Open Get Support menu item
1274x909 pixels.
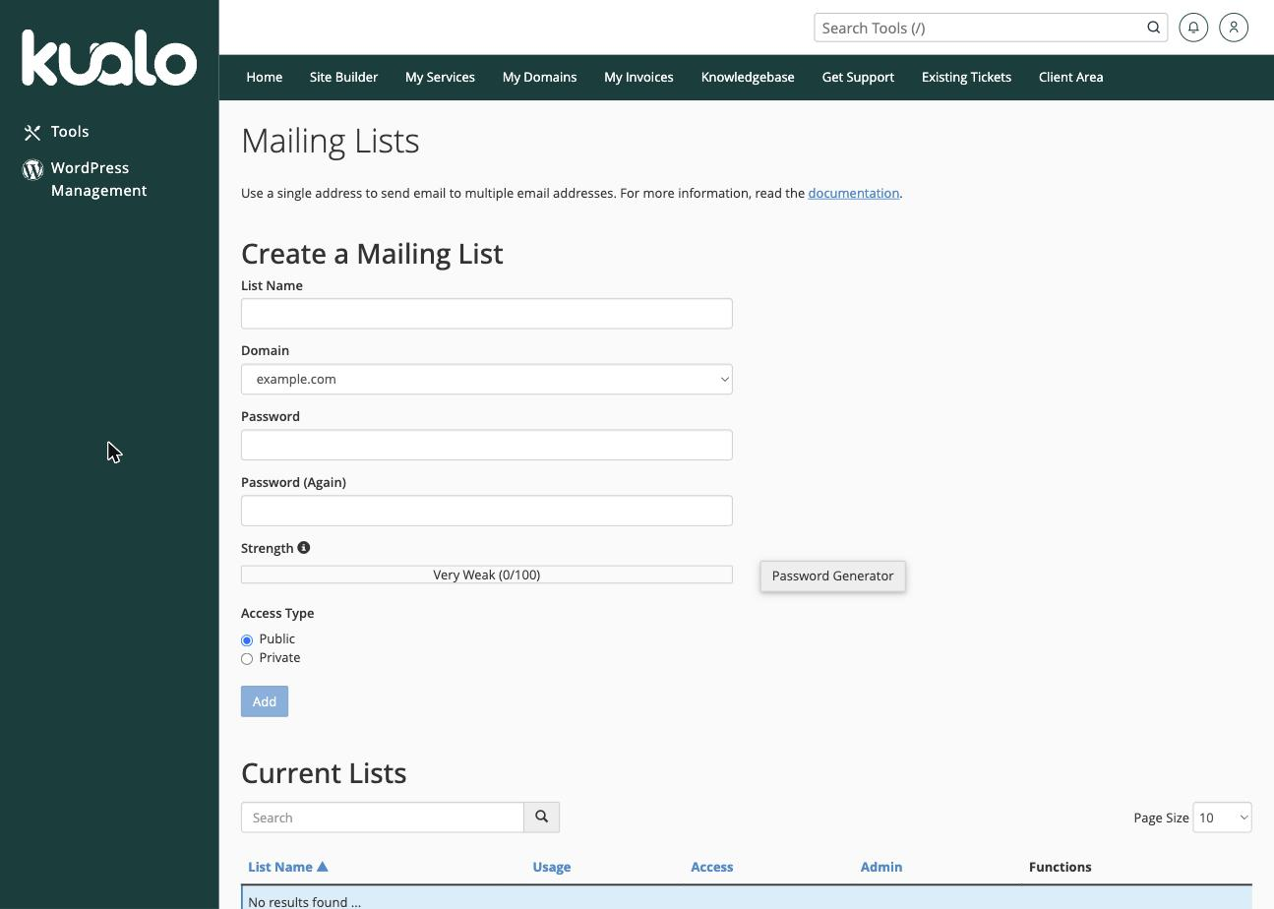click(858, 77)
